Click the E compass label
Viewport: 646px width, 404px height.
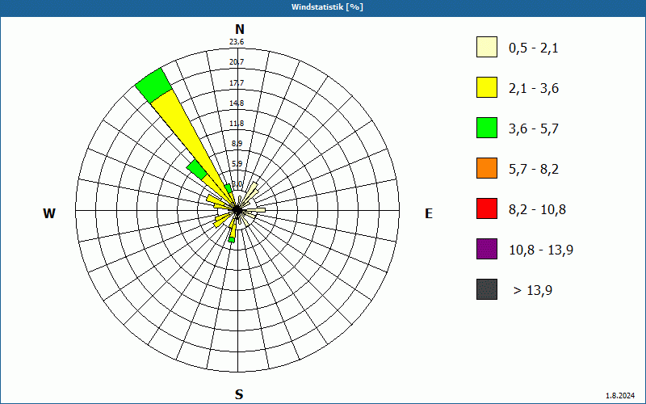(x=429, y=213)
